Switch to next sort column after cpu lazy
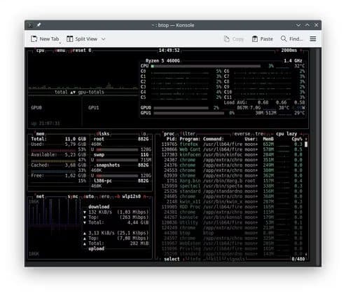The height and width of the screenshot is (296, 346). (x=301, y=134)
